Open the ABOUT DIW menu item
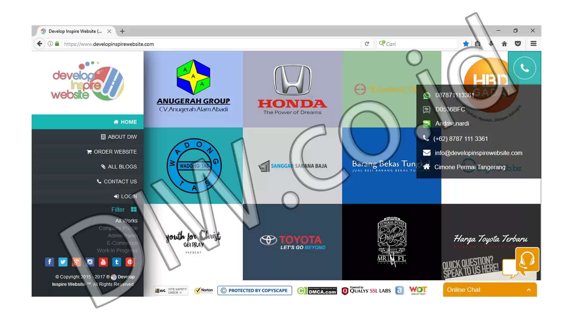The width and height of the screenshot is (573, 322). coord(87,137)
